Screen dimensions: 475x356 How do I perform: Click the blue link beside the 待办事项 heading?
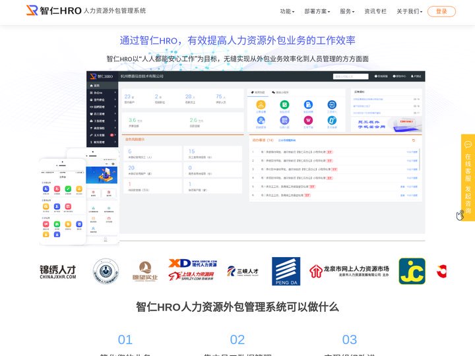[x=287, y=140]
